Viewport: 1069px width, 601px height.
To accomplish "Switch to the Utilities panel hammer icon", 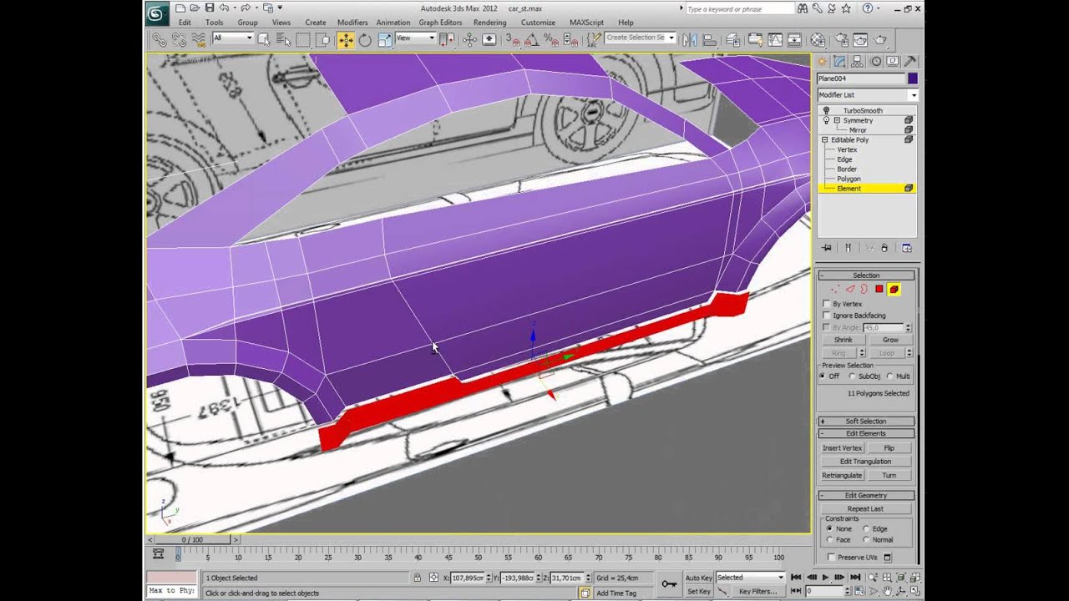I will pyautogui.click(x=909, y=61).
